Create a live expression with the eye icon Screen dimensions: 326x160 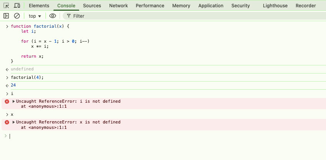53,16
